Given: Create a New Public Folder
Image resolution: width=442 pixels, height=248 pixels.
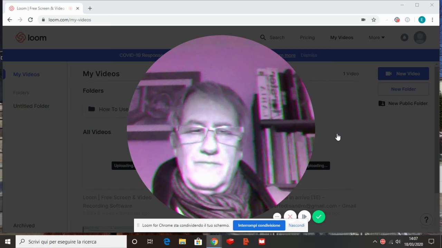Looking at the screenshot, I should [x=403, y=103].
